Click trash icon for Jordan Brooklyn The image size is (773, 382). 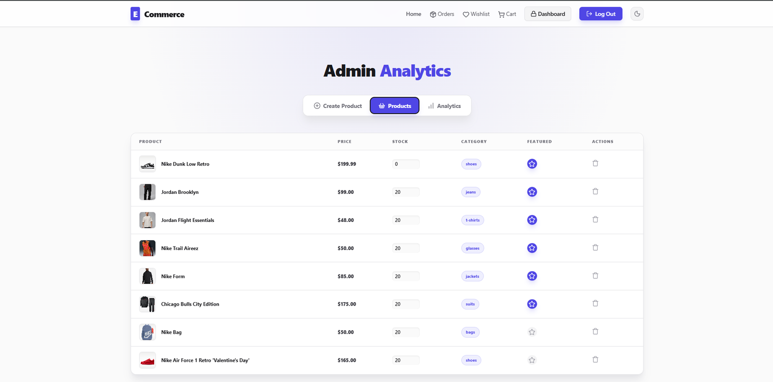click(x=595, y=191)
